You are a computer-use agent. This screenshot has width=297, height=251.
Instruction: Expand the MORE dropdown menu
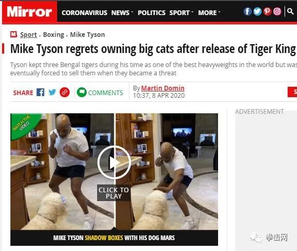tap(209, 12)
